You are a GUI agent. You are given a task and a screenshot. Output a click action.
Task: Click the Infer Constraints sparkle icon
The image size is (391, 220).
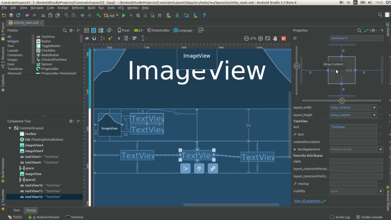pyautogui.click(x=110, y=38)
